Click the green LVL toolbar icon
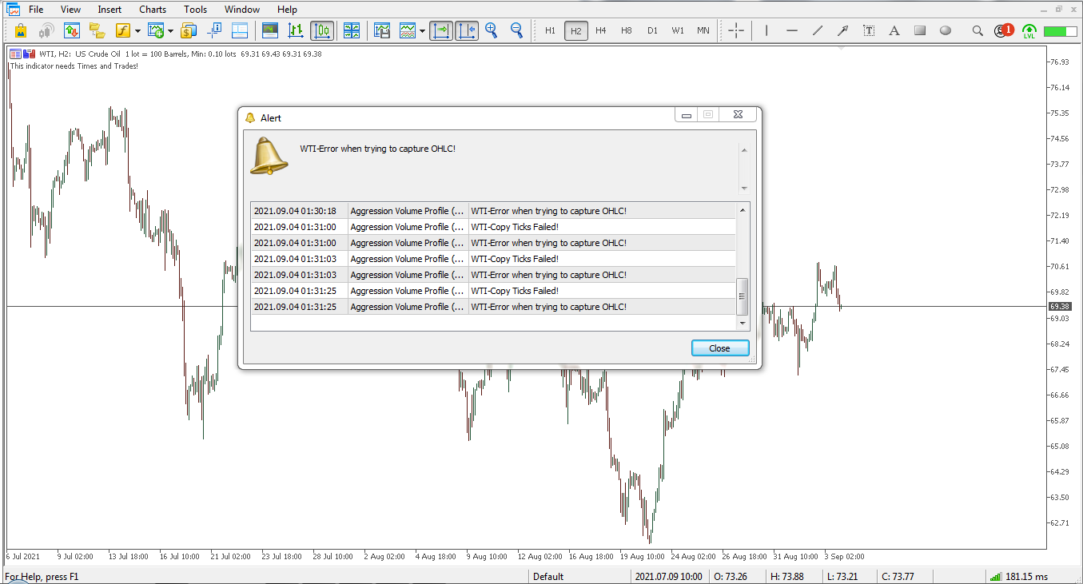1083x584 pixels. 1029,31
